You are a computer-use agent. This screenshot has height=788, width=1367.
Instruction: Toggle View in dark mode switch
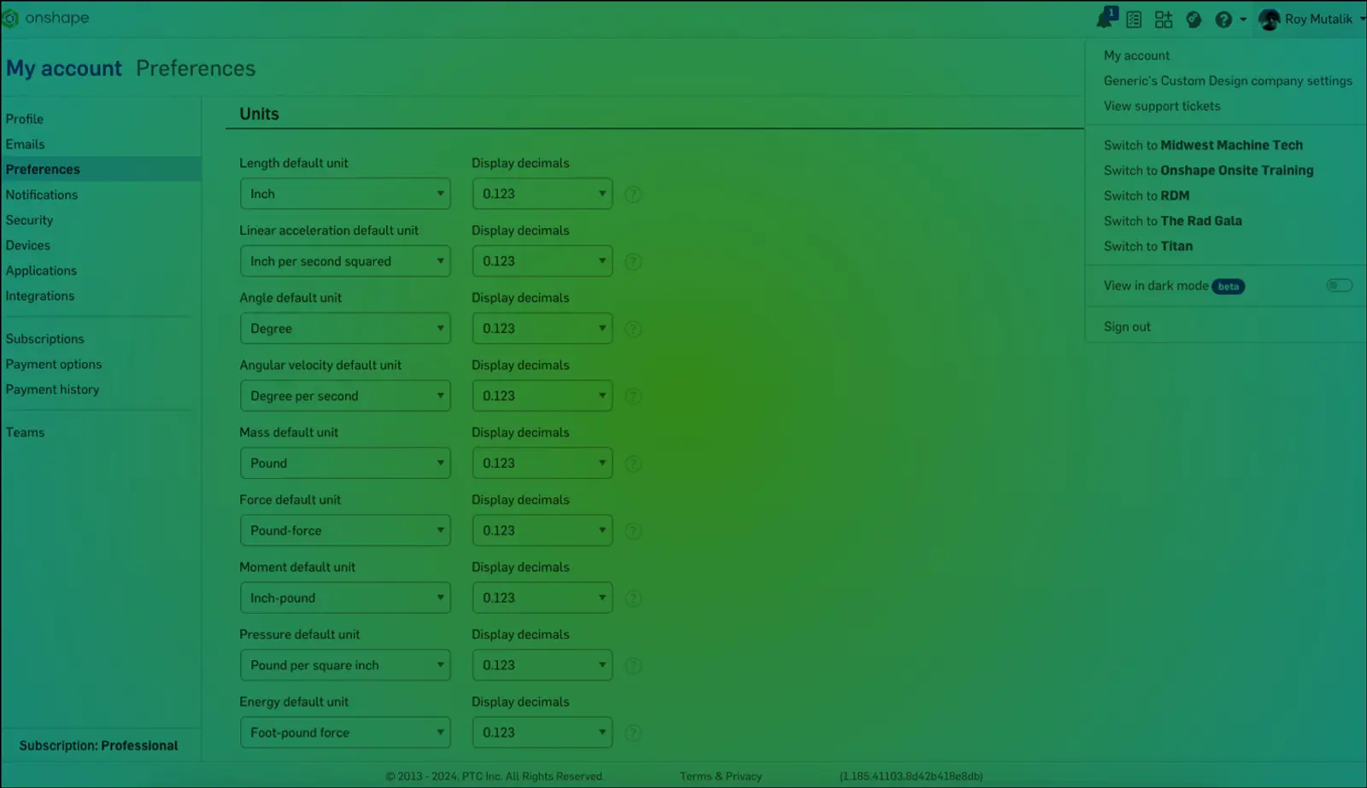click(x=1339, y=285)
